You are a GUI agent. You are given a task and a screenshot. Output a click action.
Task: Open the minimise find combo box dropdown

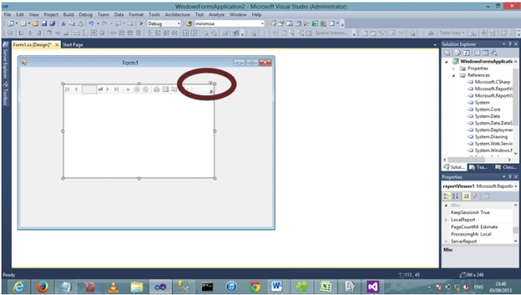click(262, 24)
